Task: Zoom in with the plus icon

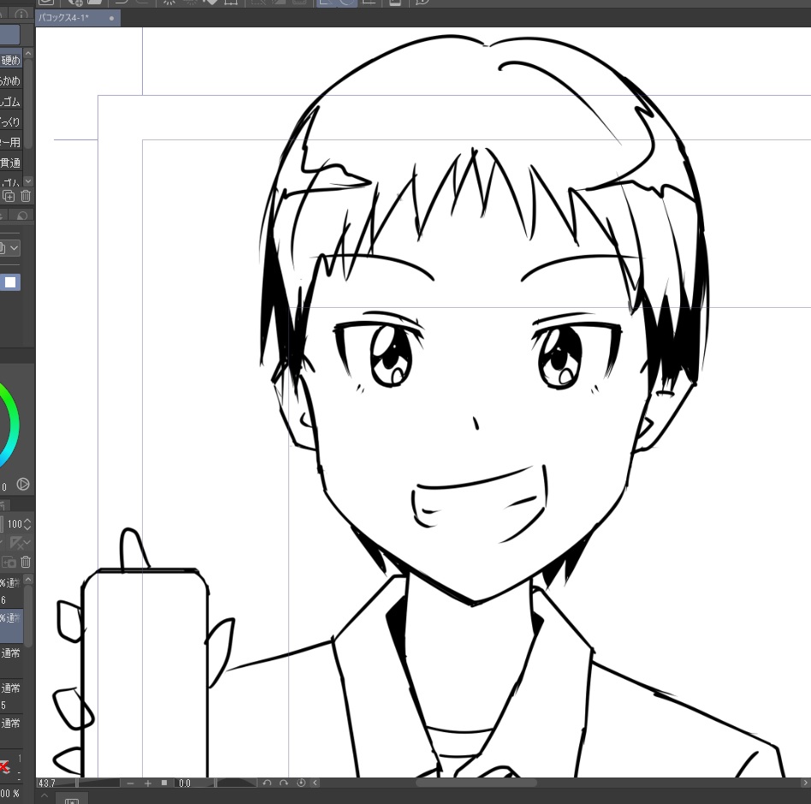Action: (148, 783)
